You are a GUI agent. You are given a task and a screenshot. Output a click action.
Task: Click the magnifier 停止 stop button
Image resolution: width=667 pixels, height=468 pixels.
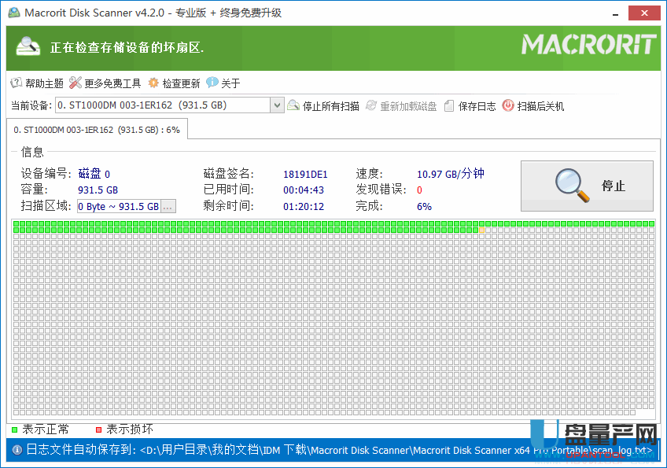point(587,186)
